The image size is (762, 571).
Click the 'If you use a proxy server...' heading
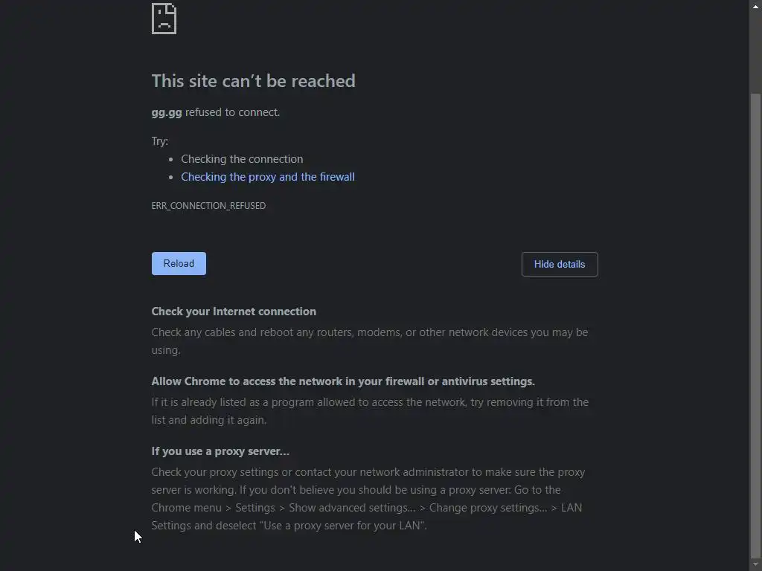pos(220,451)
